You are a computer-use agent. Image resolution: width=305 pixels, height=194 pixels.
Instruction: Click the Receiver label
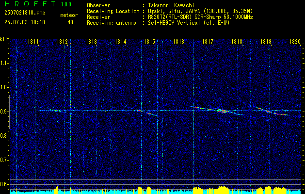click(x=98, y=17)
